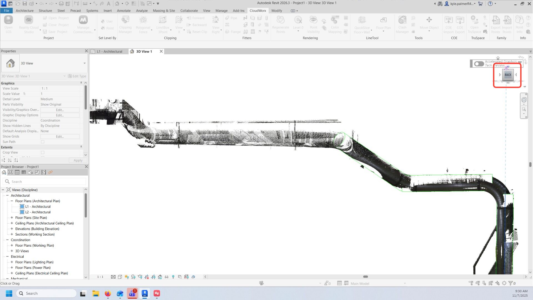Click Reveal Hidden Elements lightbulb icon

(173, 277)
